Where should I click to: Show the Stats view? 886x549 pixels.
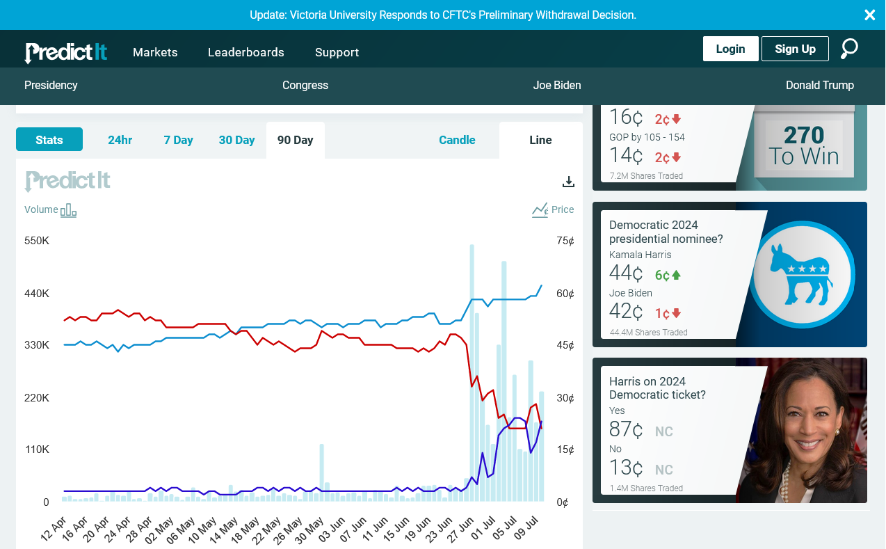coord(49,140)
